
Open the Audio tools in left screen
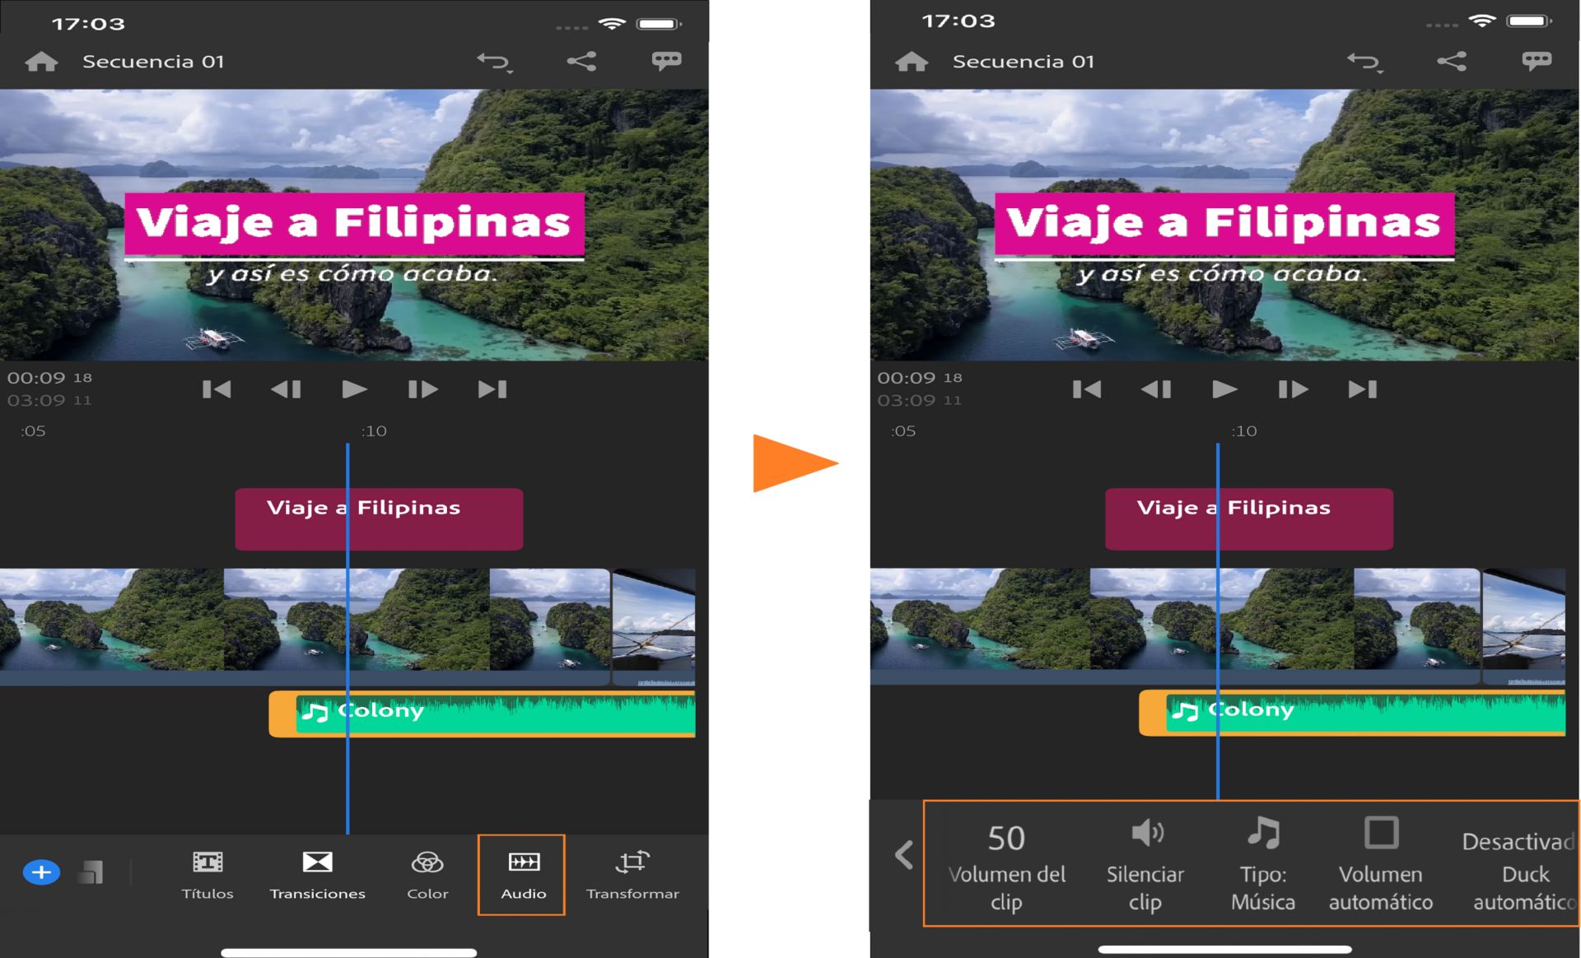tap(522, 874)
